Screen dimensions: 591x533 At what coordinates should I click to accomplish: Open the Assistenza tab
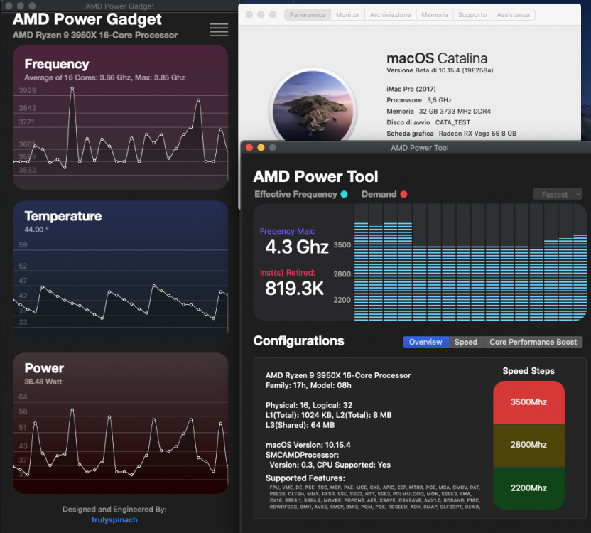pos(513,15)
